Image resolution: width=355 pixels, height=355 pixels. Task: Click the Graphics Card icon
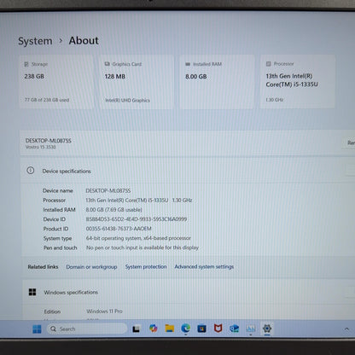[108, 64]
